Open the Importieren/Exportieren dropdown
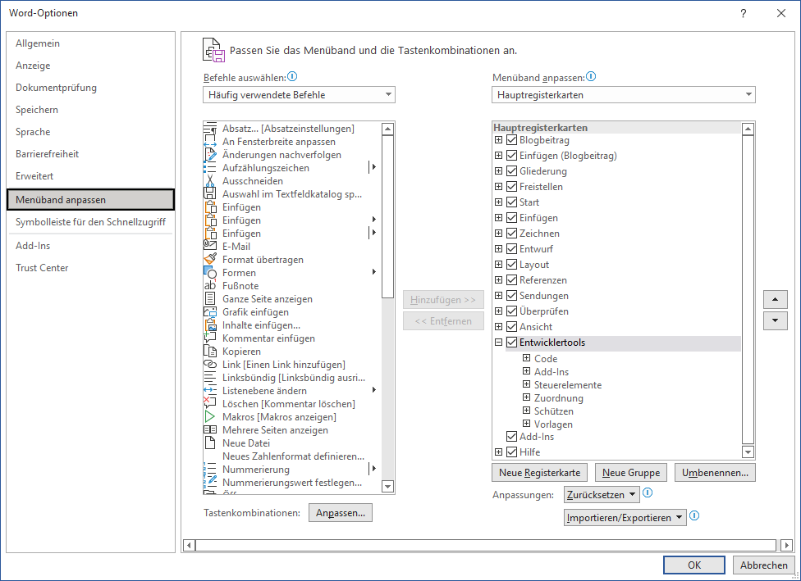 [625, 518]
